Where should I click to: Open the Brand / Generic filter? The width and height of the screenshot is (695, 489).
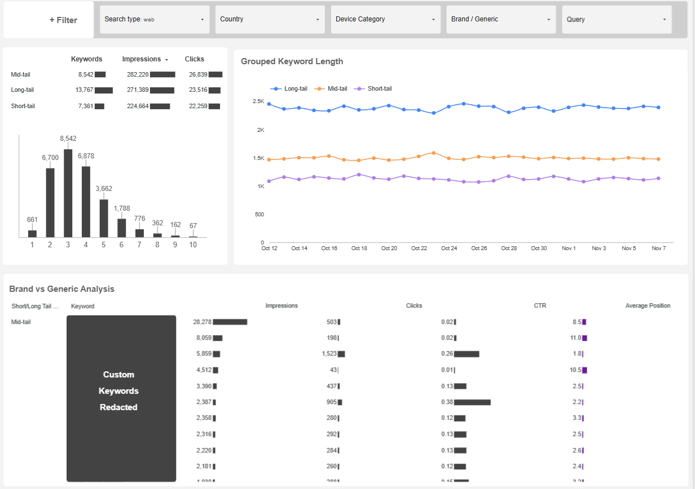500,19
